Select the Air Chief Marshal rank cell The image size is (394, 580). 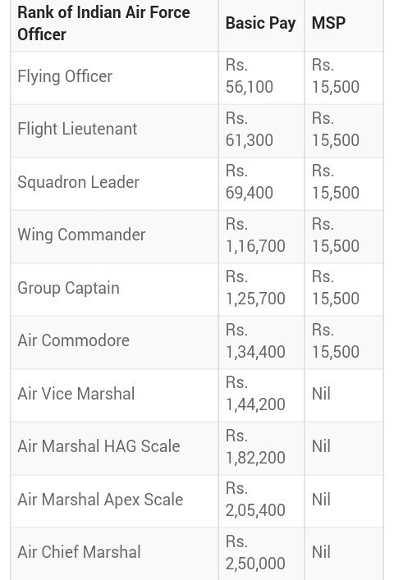(115, 554)
